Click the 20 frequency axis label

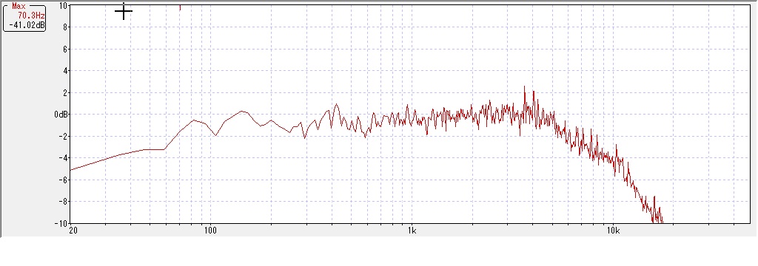click(73, 231)
